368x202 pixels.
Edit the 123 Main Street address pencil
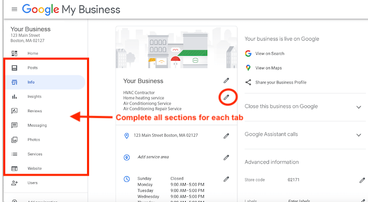(226, 136)
